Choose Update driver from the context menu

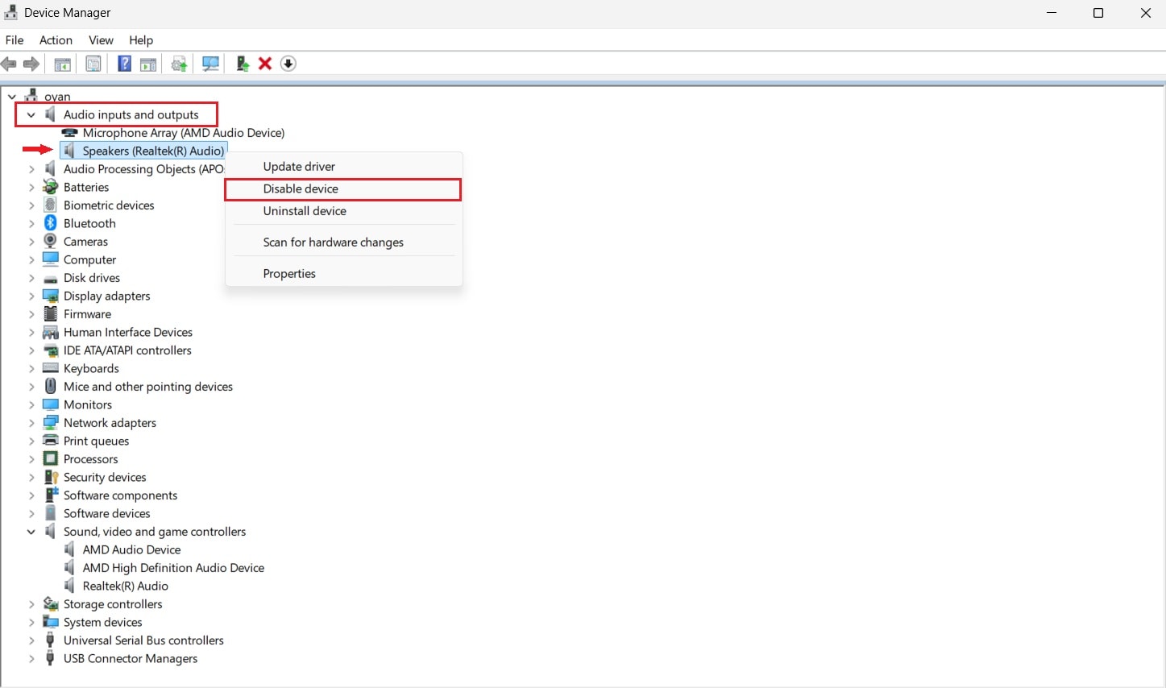[x=344, y=167]
